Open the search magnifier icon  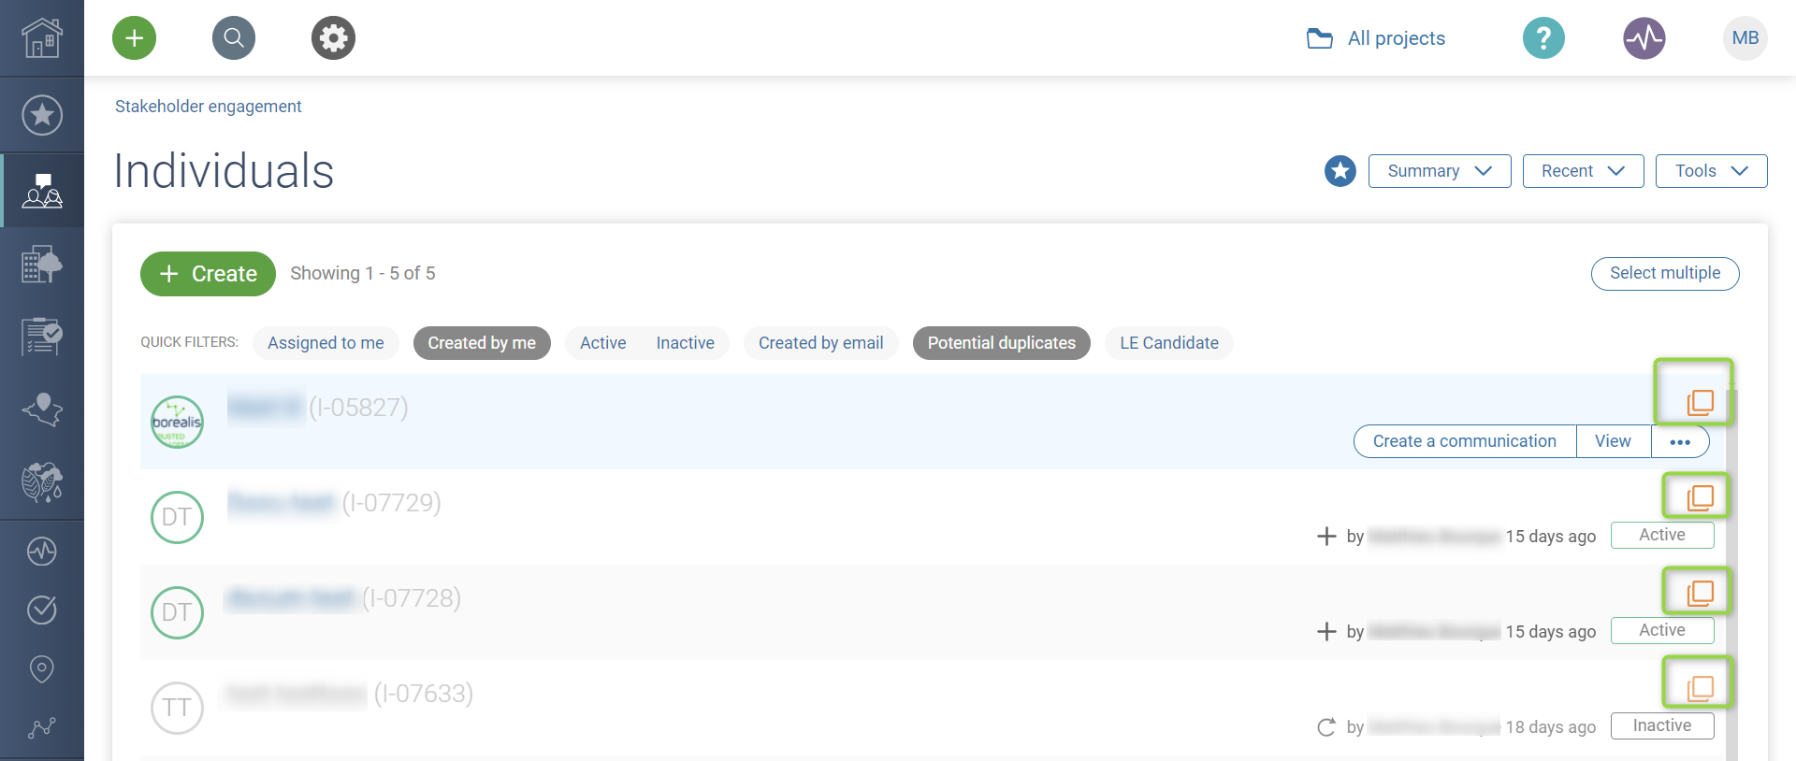pyautogui.click(x=234, y=38)
